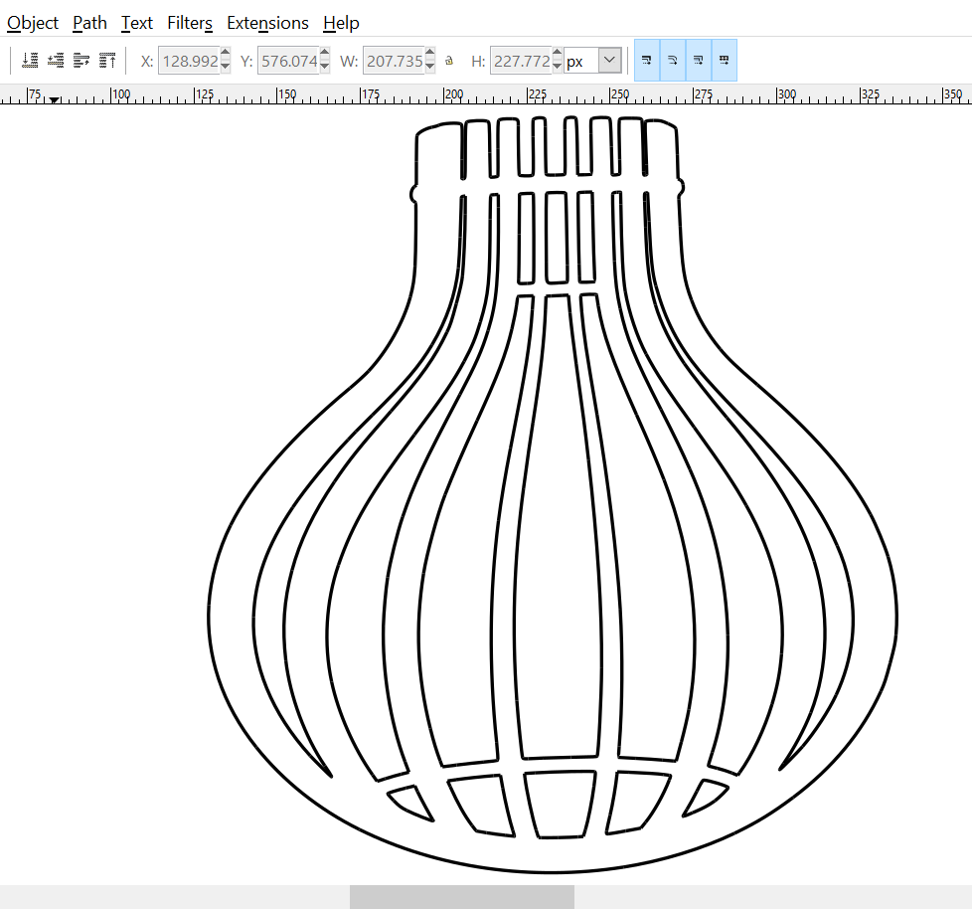
Task: Open the Extensions menu
Action: pyautogui.click(x=267, y=23)
